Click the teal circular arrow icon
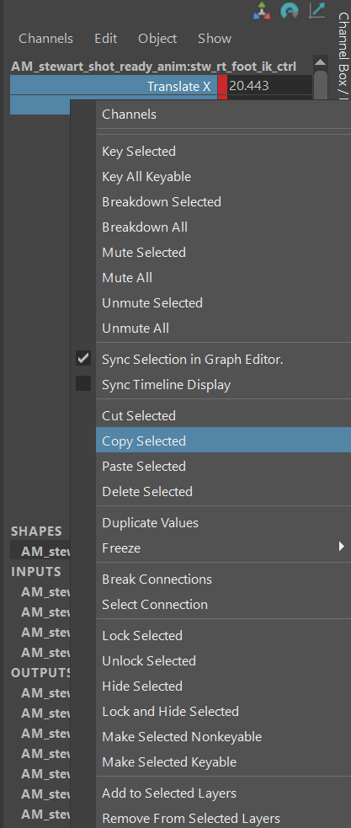The width and height of the screenshot is (351, 828). click(x=289, y=11)
